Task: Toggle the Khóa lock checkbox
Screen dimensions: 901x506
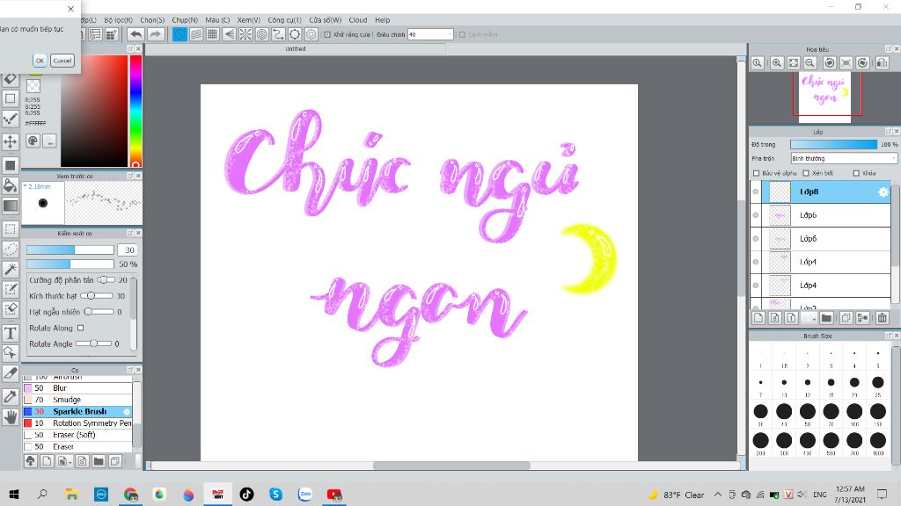Action: tap(856, 173)
